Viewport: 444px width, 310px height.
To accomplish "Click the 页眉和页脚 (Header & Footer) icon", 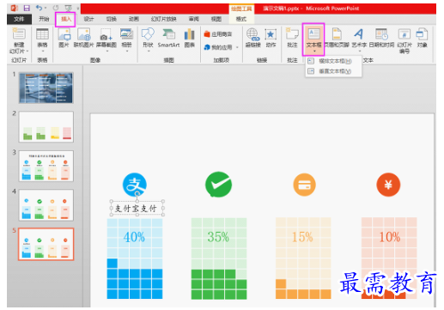I will pyautogui.click(x=337, y=34).
